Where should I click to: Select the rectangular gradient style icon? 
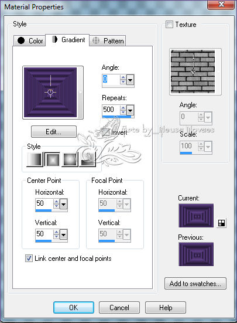tap(52, 159)
